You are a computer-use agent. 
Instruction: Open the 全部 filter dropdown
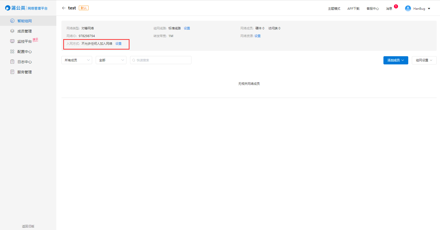pos(111,60)
